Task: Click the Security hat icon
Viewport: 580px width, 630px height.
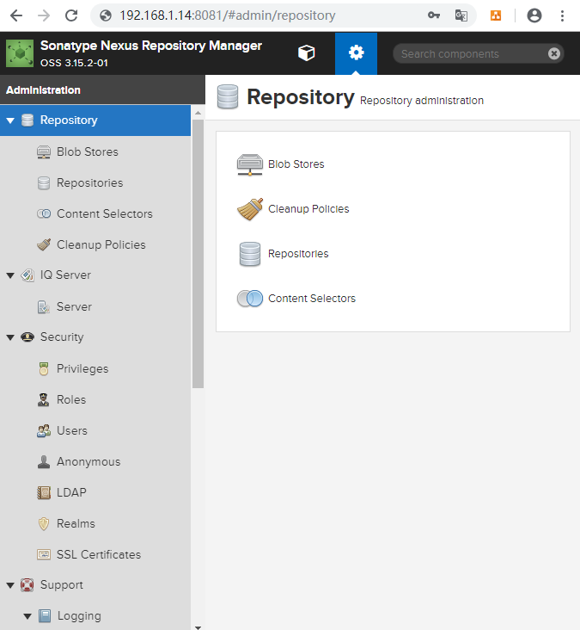Action: [x=27, y=337]
